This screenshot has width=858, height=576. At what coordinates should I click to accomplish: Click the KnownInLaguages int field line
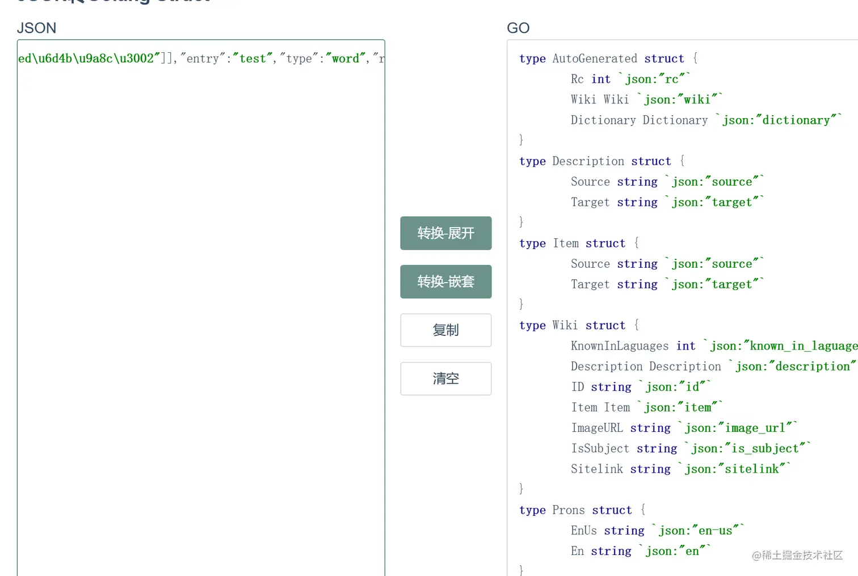[x=714, y=346]
